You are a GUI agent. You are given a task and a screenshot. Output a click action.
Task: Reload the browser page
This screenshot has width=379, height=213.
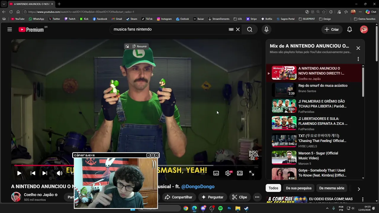(x=11, y=12)
